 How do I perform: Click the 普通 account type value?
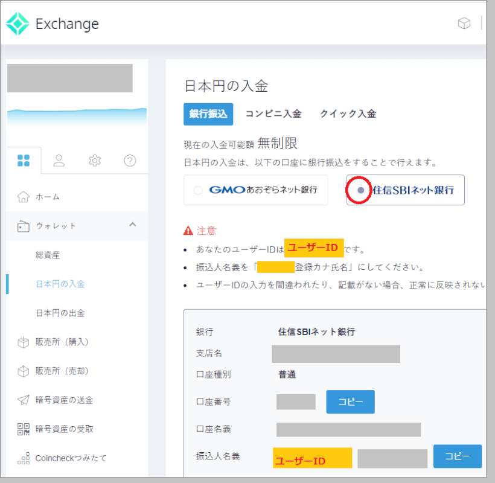click(287, 375)
